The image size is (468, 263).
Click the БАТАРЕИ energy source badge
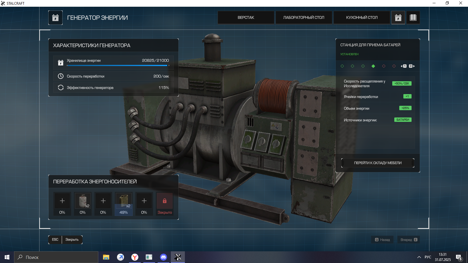pyautogui.click(x=403, y=120)
